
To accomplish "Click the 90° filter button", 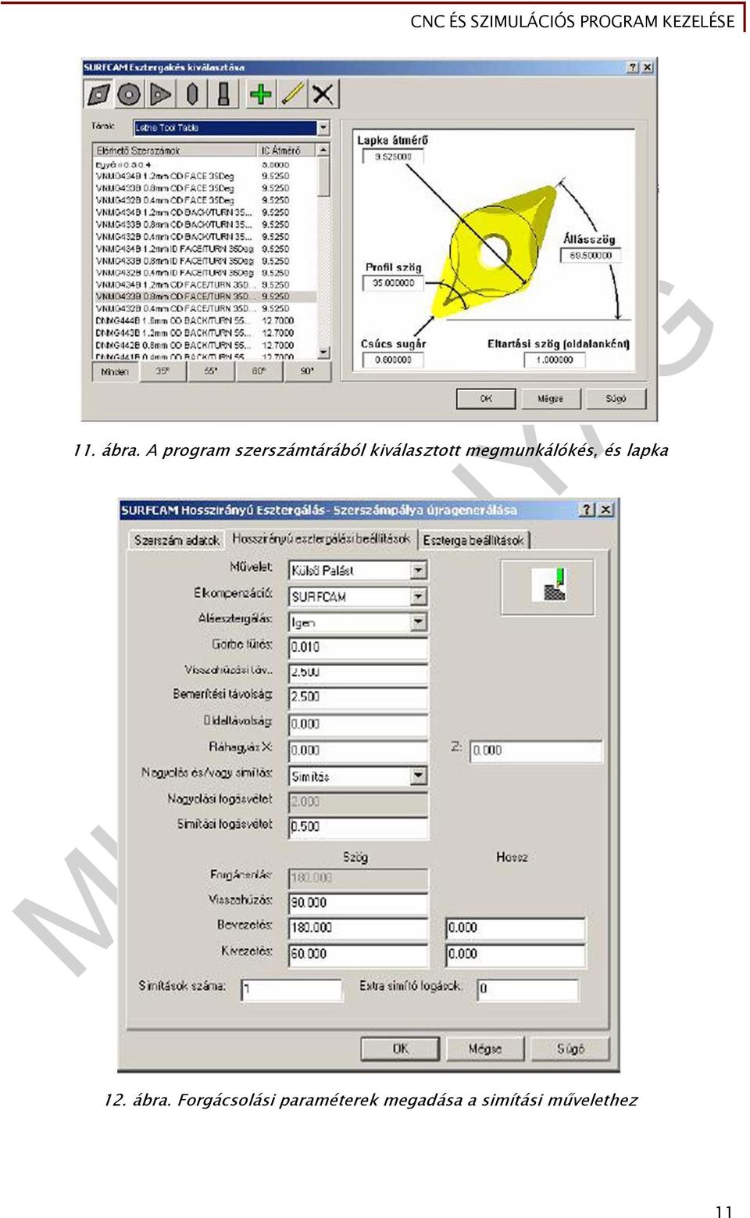I will pos(307,372).
